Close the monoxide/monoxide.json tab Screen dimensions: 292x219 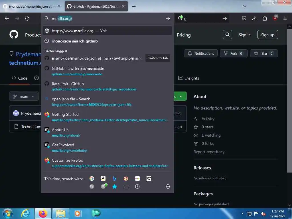59,6
